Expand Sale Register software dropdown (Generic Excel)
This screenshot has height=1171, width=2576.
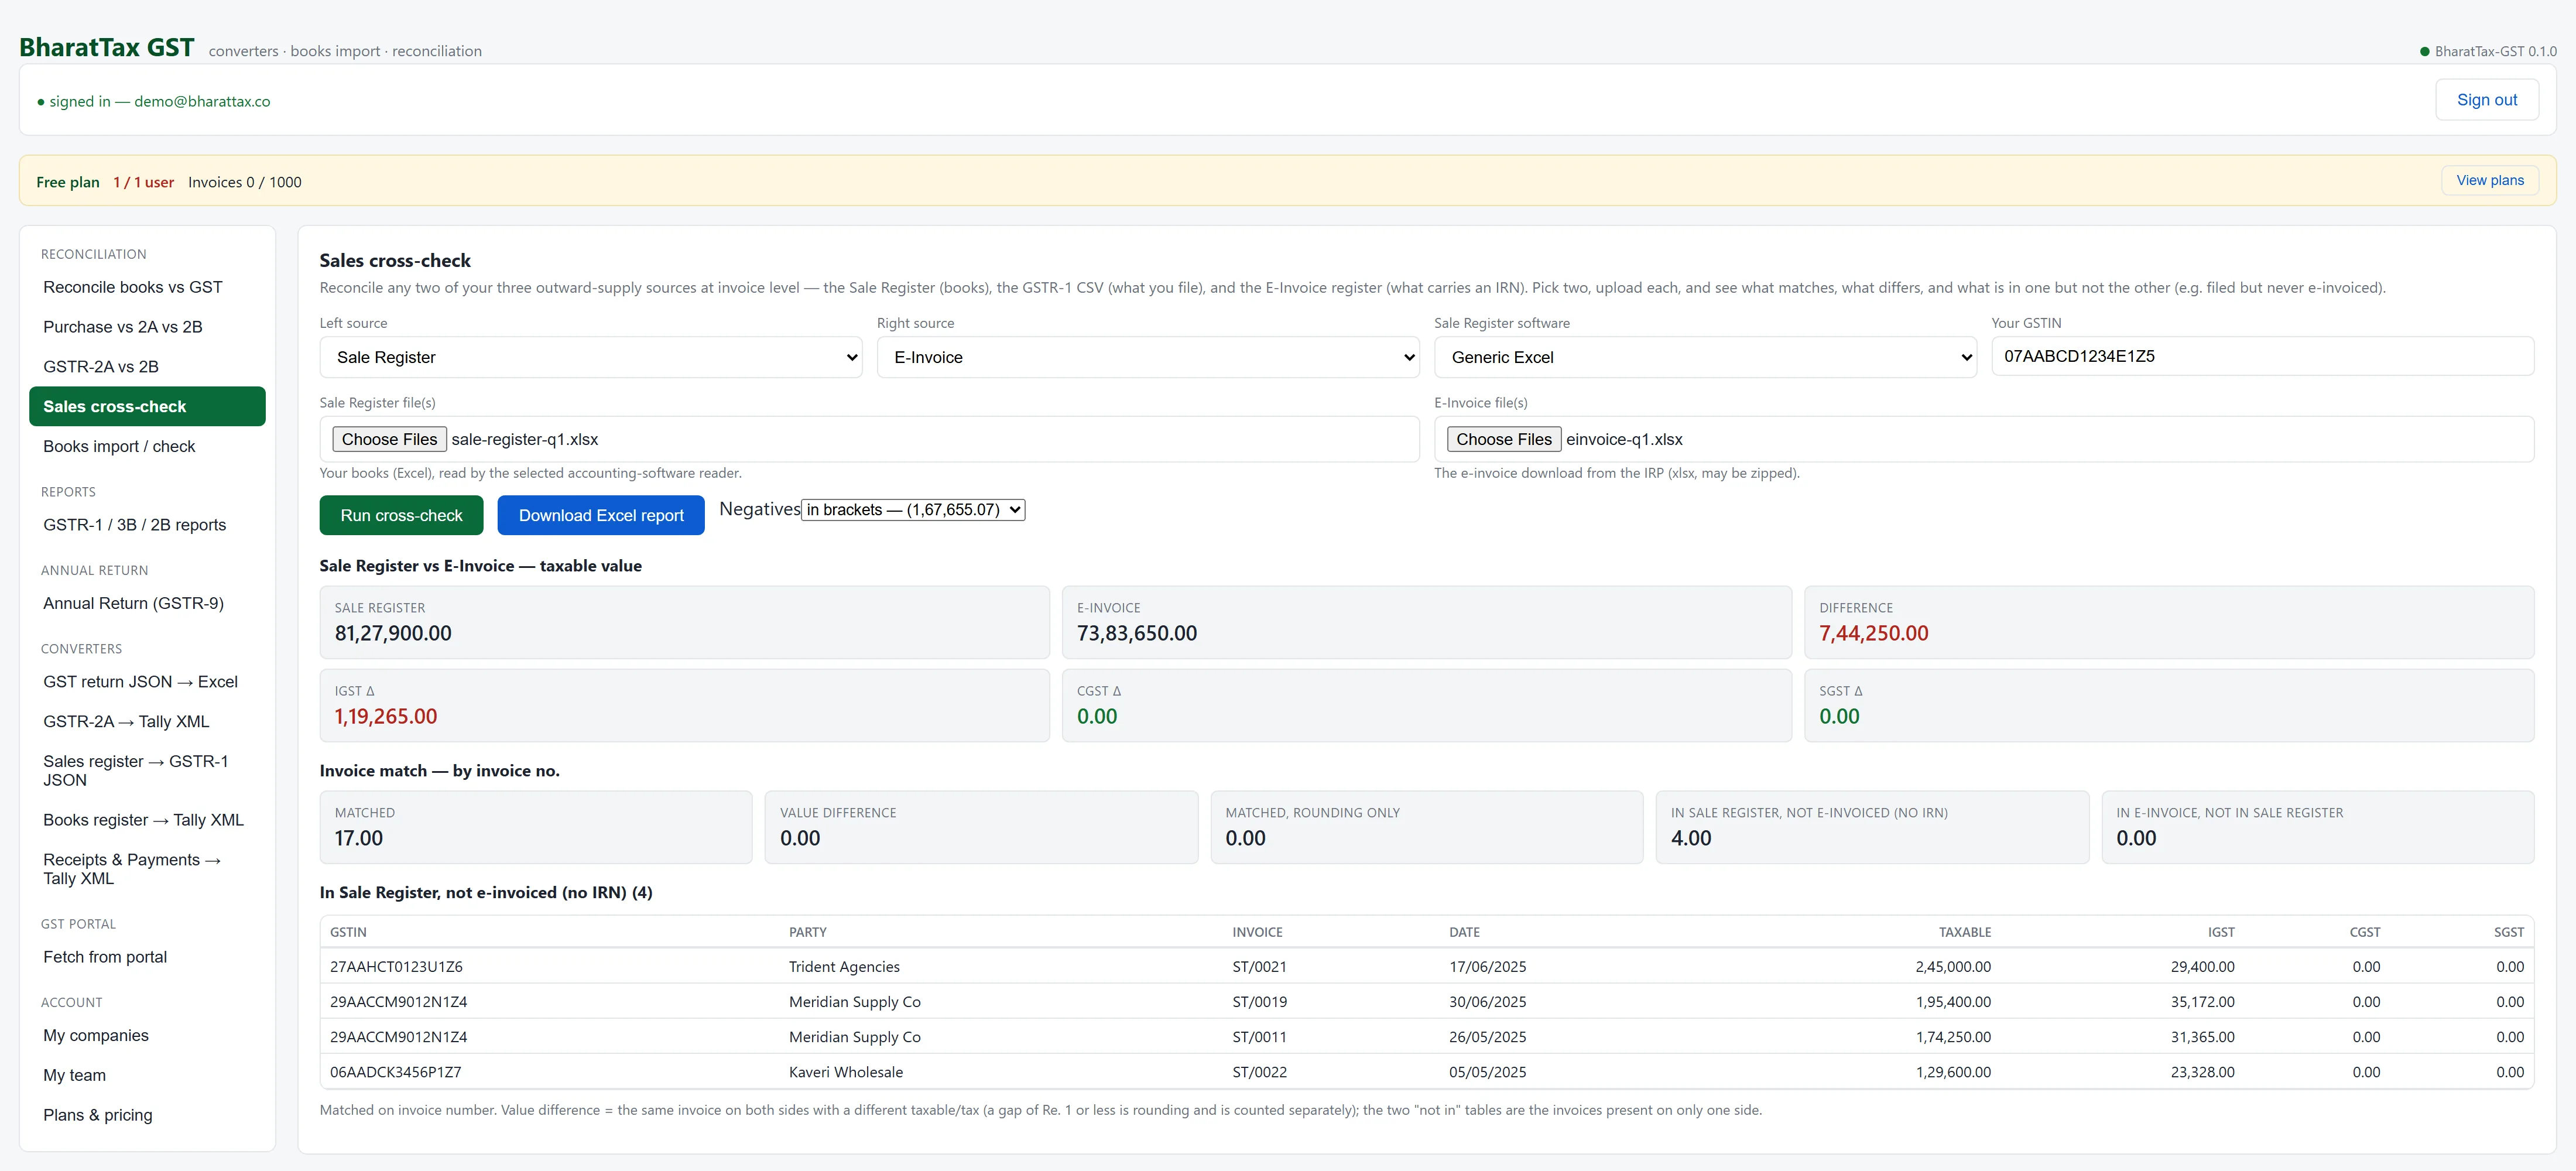1705,357
